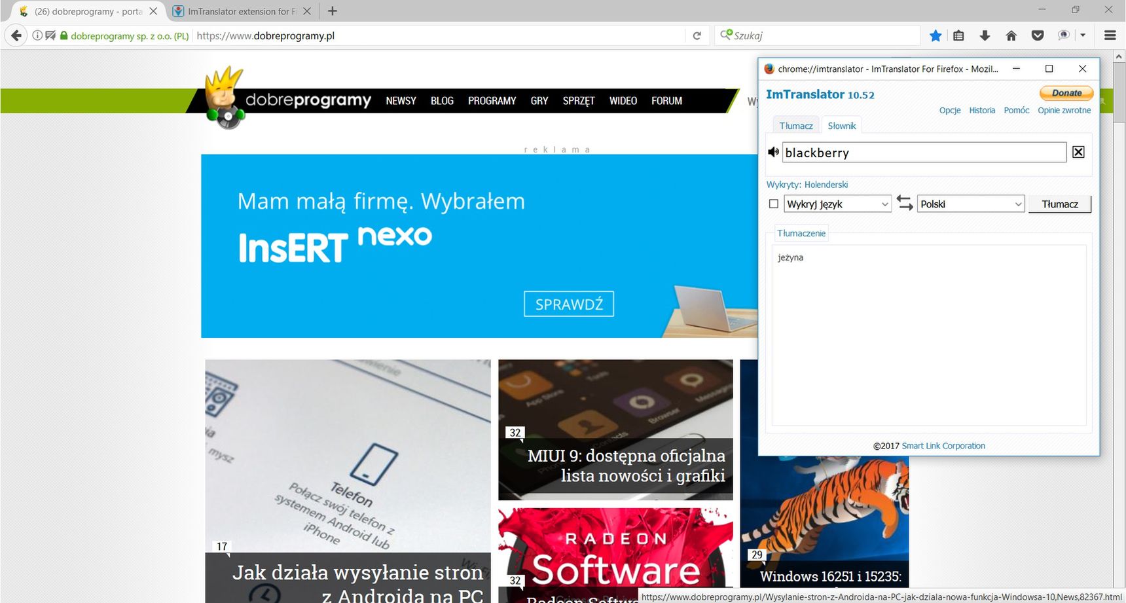Minimize the ImTranslator popup window
Screen dimensions: 1126x603
pyautogui.click(x=1016, y=69)
